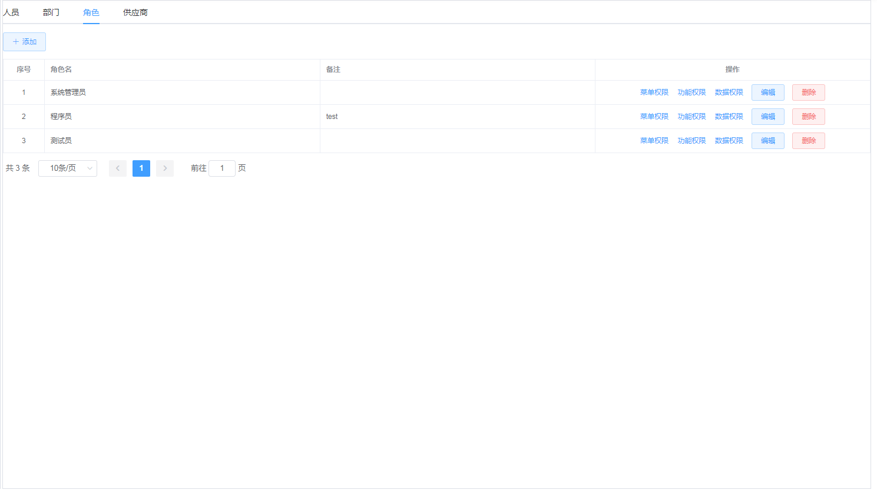The image size is (877, 493).
Task: Open the 10条/页 page size dropdown
Action: click(x=68, y=168)
